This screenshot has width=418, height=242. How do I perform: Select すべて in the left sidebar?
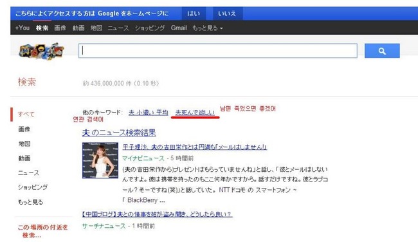point(26,114)
